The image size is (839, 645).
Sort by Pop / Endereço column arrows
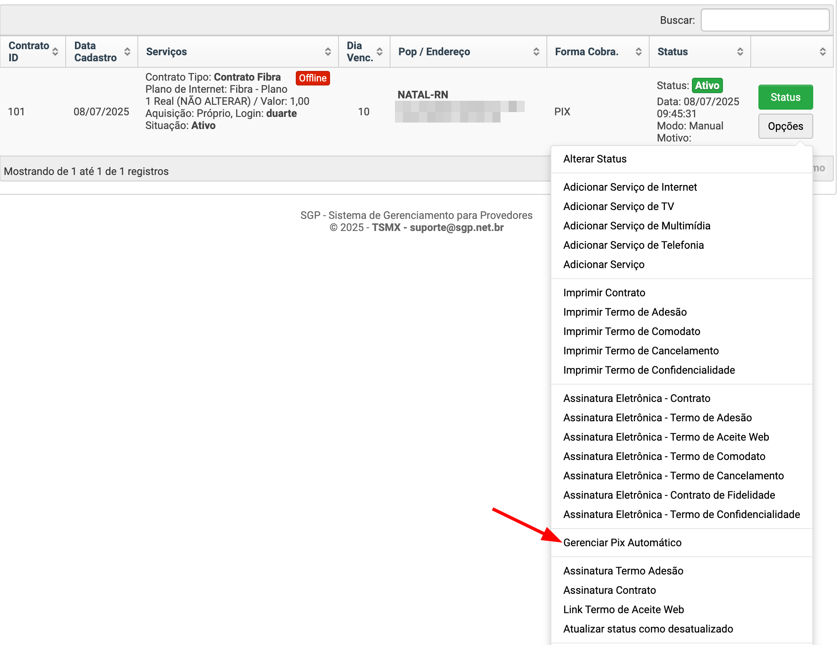pyautogui.click(x=536, y=52)
